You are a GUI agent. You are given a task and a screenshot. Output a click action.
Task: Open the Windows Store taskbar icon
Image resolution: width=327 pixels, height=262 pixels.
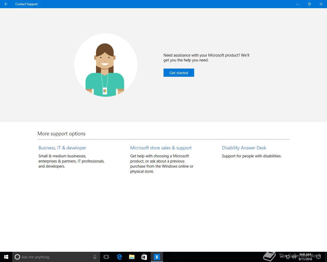coord(144,257)
